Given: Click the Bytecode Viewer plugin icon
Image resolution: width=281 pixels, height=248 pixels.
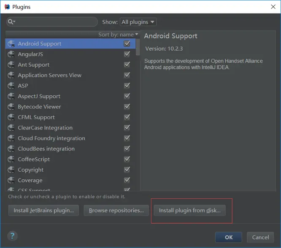Looking at the screenshot, I should [x=11, y=107].
